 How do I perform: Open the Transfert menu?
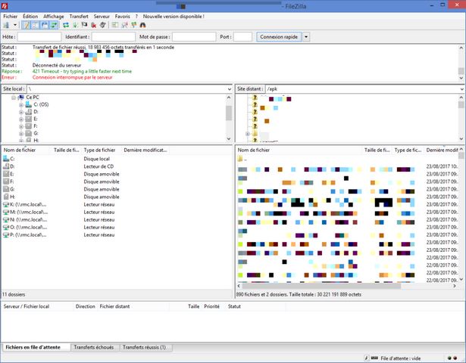78,15
